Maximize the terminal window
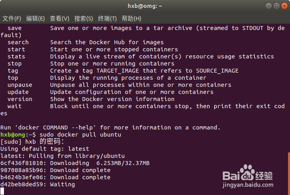Image resolution: width=290 pixels, height=195 pixels. (275, 6)
